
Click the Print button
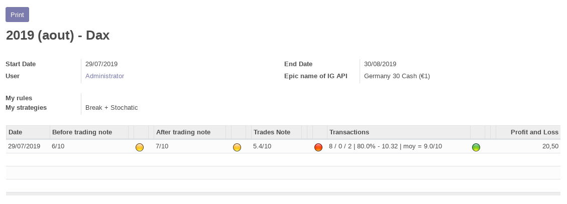point(17,15)
